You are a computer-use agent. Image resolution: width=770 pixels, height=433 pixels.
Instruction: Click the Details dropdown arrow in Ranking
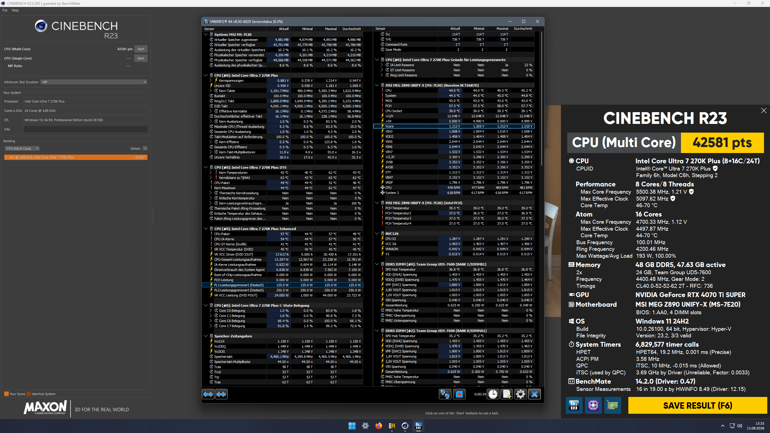pos(145,149)
